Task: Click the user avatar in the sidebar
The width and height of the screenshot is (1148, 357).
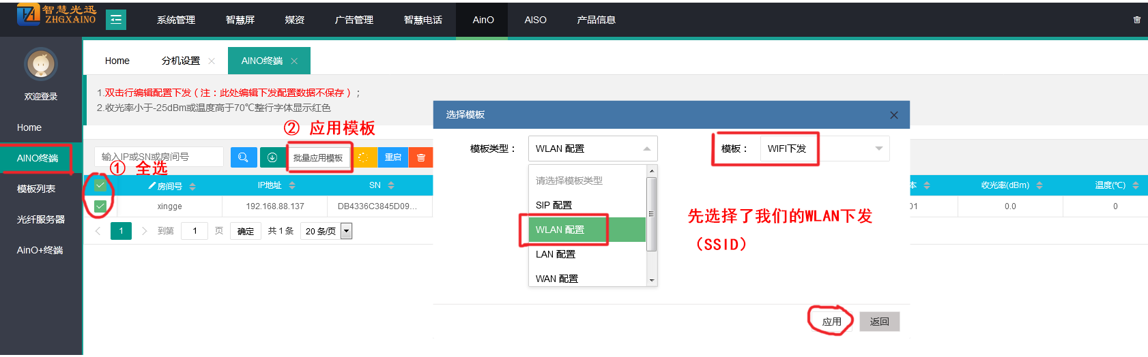Action: (41, 65)
